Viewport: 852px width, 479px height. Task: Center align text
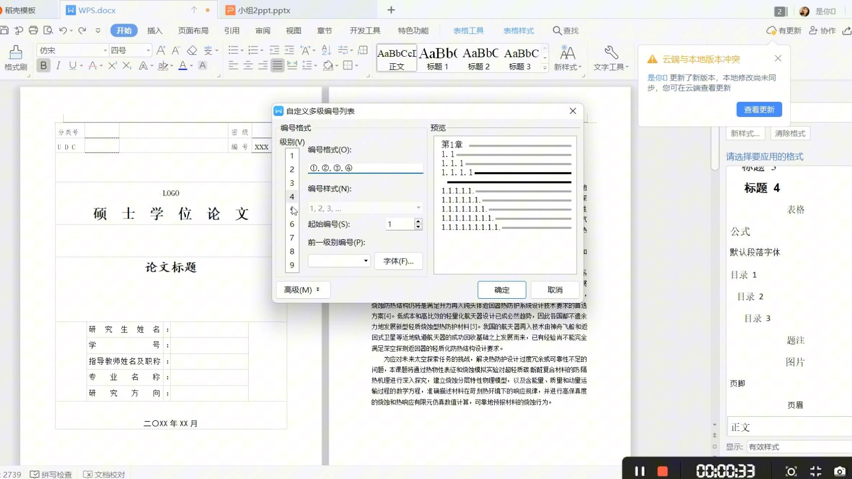pyautogui.click(x=248, y=65)
